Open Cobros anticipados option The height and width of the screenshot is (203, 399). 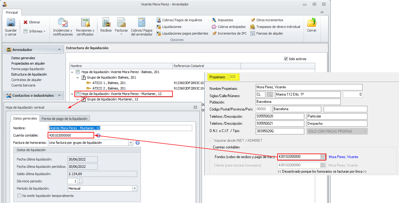pyautogui.click(x=229, y=27)
